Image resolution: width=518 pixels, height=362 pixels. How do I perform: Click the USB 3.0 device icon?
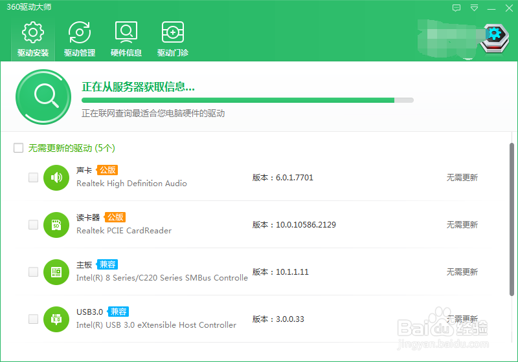click(x=56, y=319)
